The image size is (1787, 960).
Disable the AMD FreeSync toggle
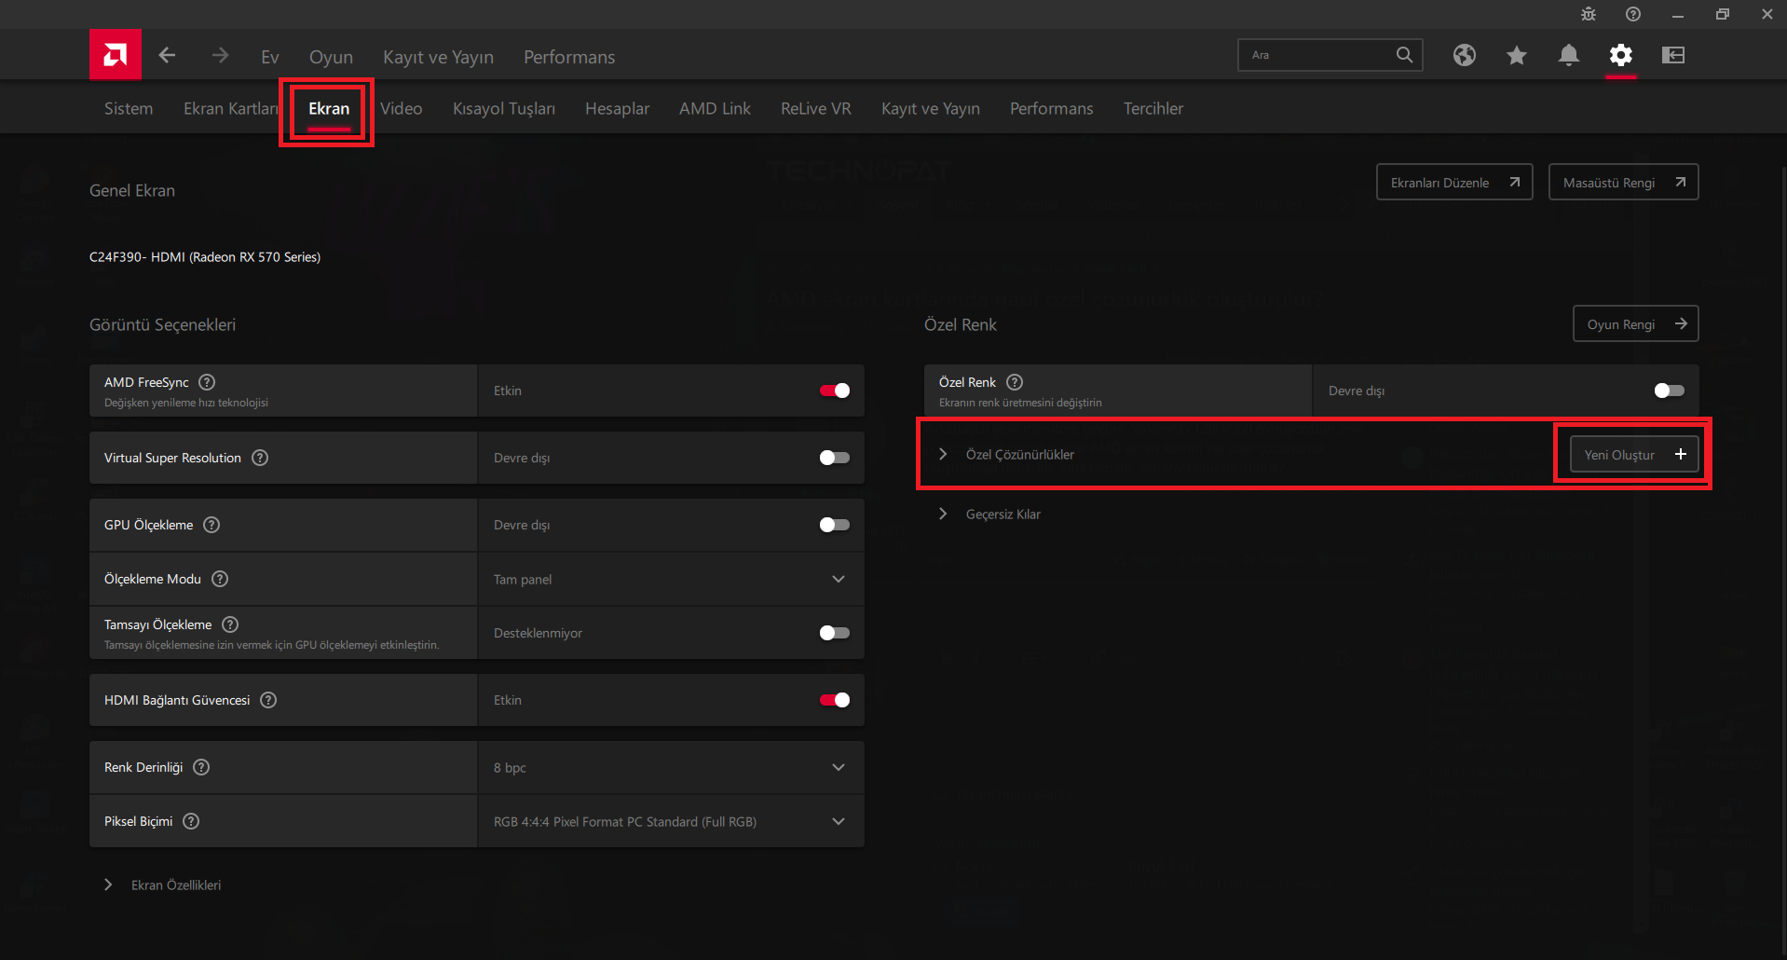coord(835,391)
